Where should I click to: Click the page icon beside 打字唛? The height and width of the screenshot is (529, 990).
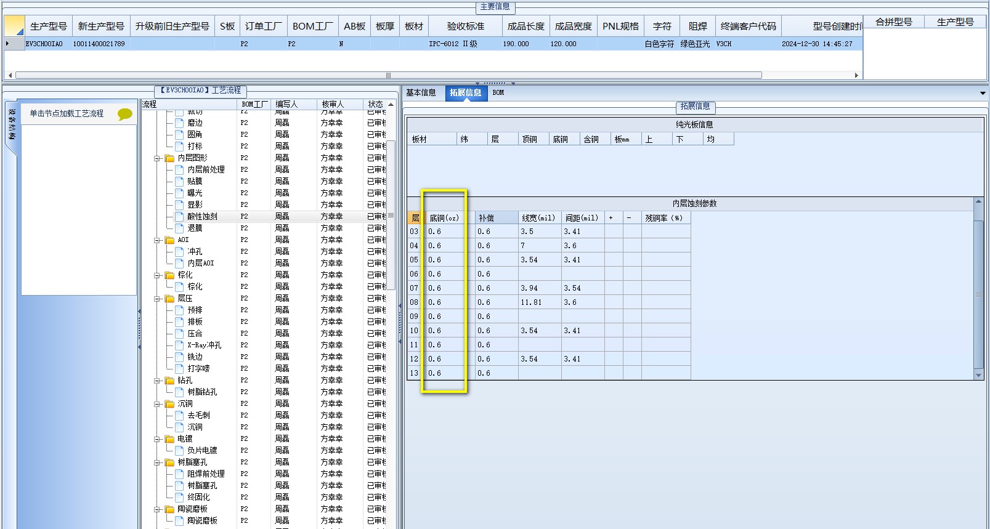pyautogui.click(x=179, y=369)
